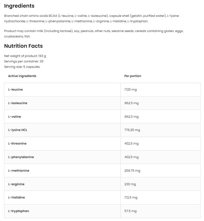Click the L-histidine row label

click(x=16, y=197)
